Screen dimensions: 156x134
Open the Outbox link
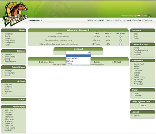pyautogui.click(x=136, y=38)
